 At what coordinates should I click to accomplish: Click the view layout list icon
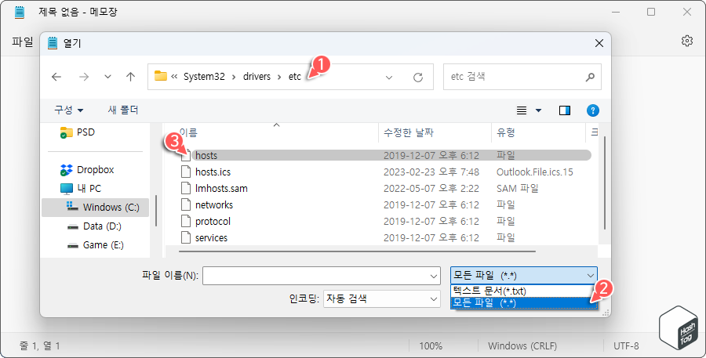click(x=522, y=110)
